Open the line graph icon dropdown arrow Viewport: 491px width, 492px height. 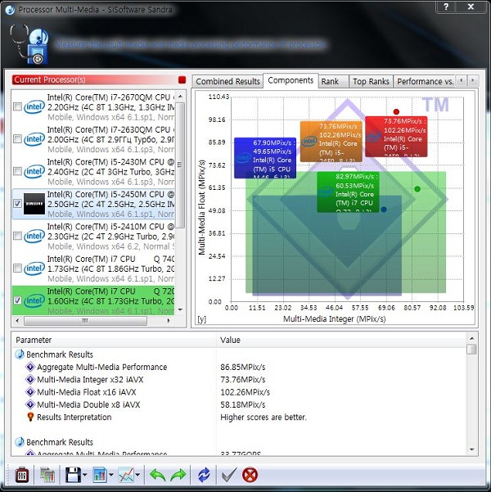click(x=137, y=475)
